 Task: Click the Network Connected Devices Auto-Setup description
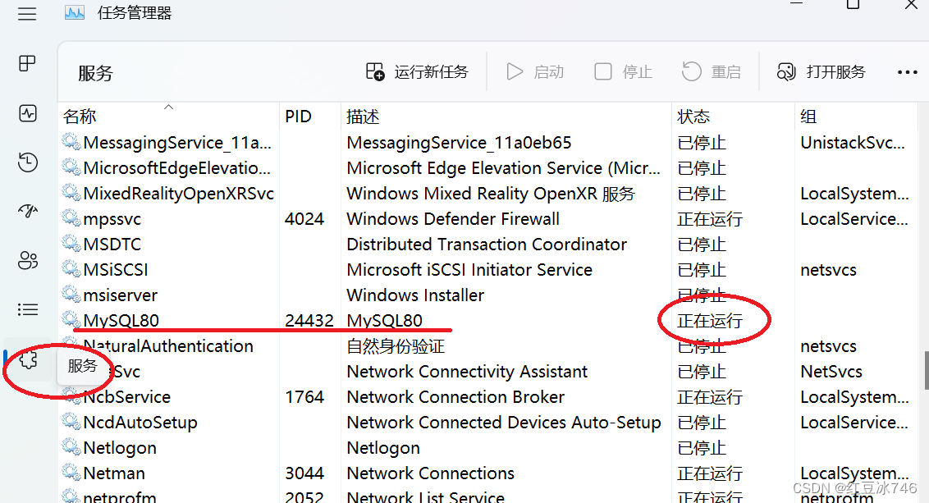504,423
